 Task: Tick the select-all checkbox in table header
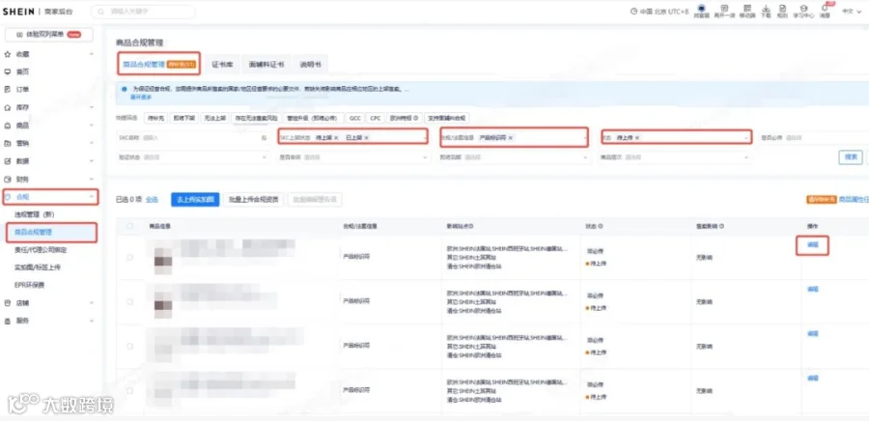129,226
